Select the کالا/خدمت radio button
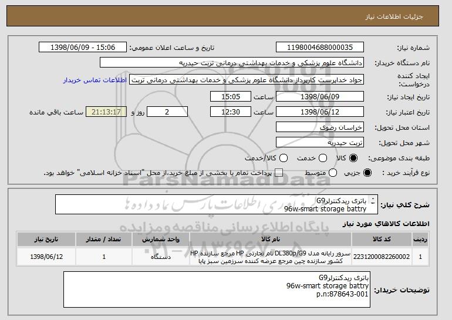 click(x=284, y=158)
